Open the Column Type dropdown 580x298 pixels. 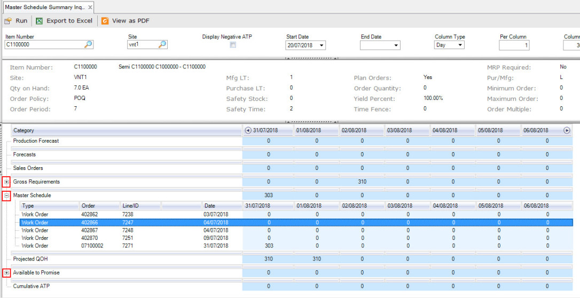pos(460,45)
